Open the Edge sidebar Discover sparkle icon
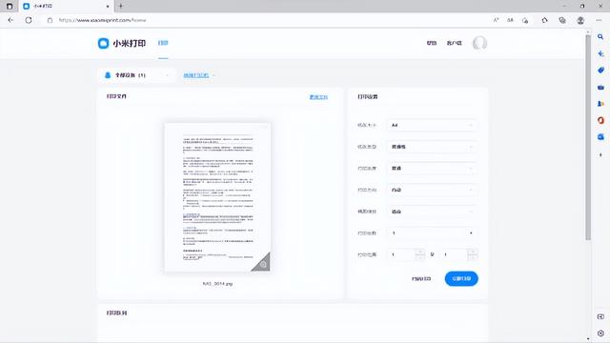The image size is (610, 343). pos(600,53)
